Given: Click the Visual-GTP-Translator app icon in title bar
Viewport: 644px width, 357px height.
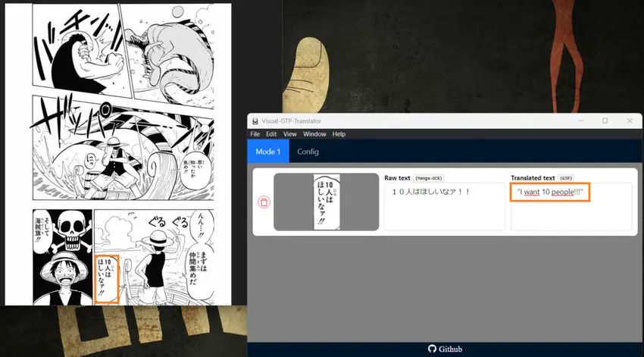Looking at the screenshot, I should [x=255, y=121].
